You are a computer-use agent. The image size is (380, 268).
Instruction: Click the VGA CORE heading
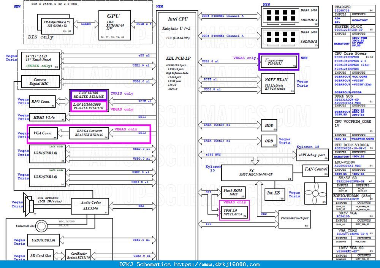[348, 230]
